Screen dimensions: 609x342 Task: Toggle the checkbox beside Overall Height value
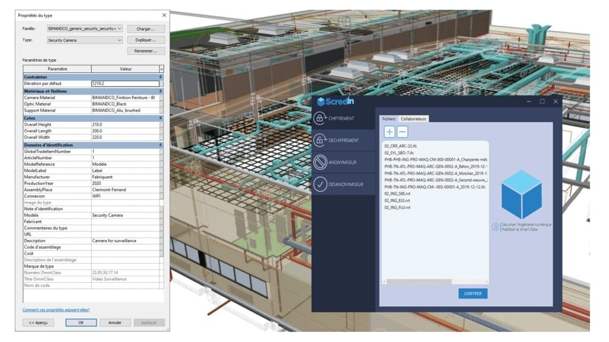point(161,125)
